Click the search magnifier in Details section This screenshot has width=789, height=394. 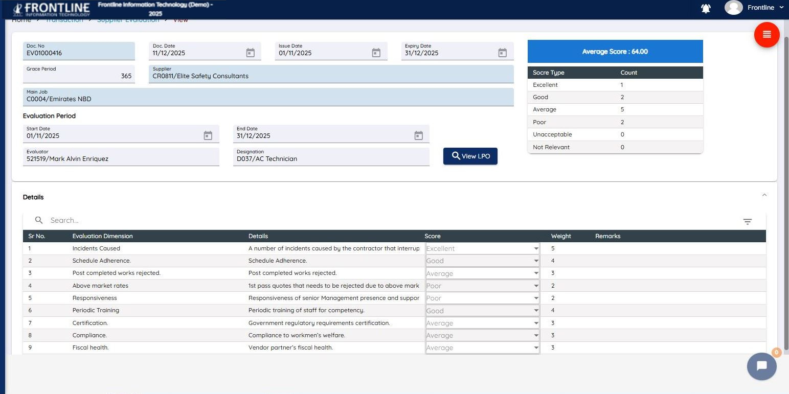point(38,220)
